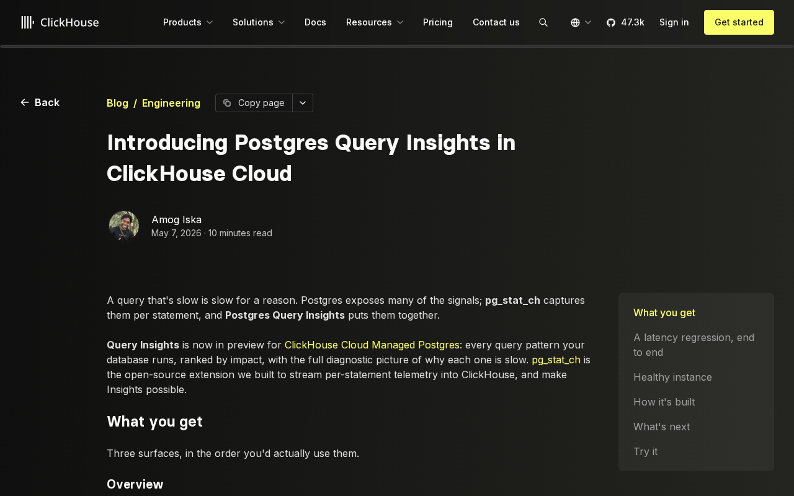Click the article title heading

(311, 158)
